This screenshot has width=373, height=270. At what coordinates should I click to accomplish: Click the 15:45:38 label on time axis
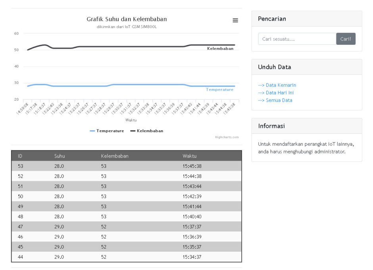click(229, 108)
